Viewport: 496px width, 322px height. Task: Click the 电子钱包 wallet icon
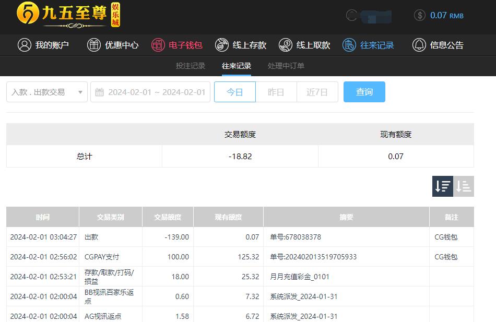coord(158,45)
